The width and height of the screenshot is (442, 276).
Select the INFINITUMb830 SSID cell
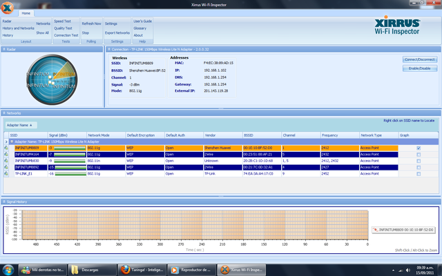30,161
